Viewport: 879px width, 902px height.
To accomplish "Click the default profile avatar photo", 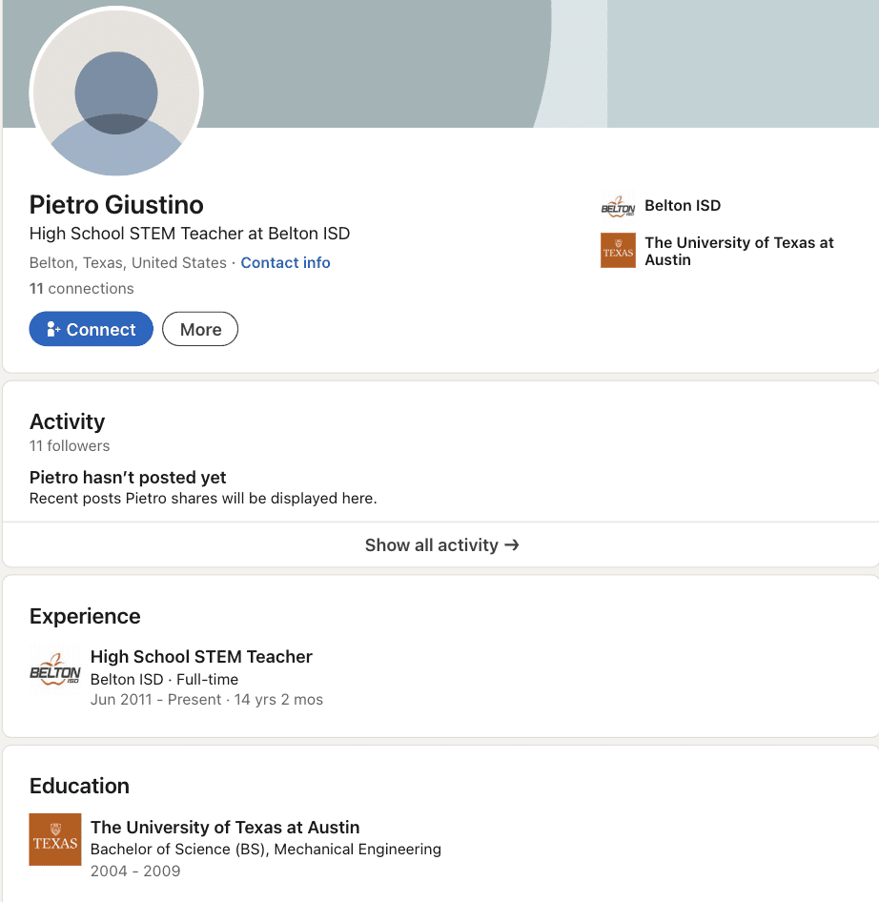I will (x=116, y=92).
